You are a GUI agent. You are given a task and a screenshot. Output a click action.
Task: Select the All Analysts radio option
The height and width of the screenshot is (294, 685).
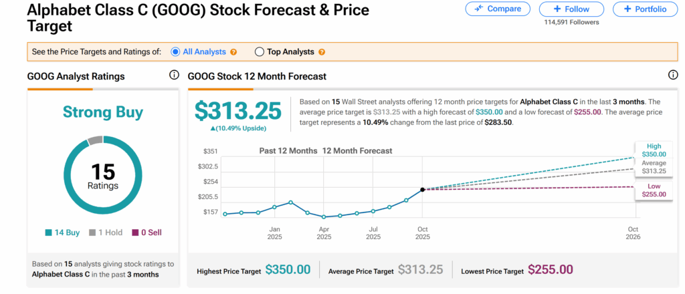(176, 51)
